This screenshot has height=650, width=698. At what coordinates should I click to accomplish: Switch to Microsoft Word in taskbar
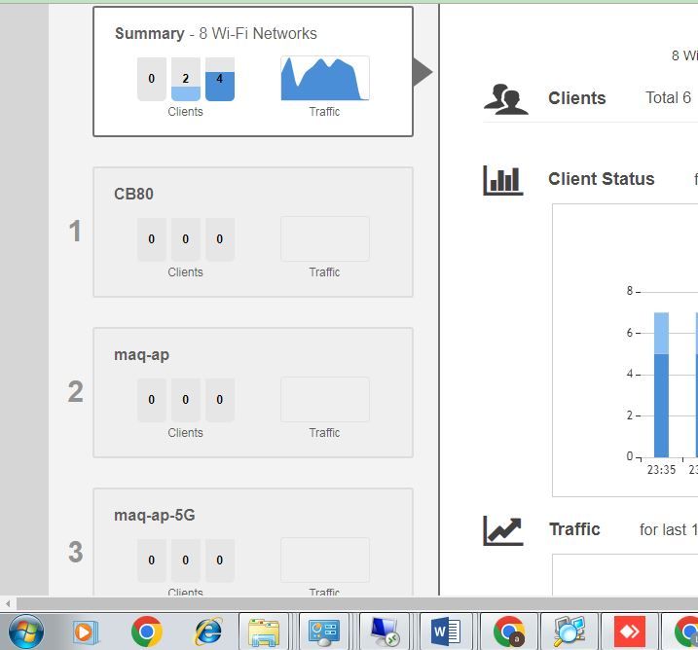pyautogui.click(x=446, y=632)
